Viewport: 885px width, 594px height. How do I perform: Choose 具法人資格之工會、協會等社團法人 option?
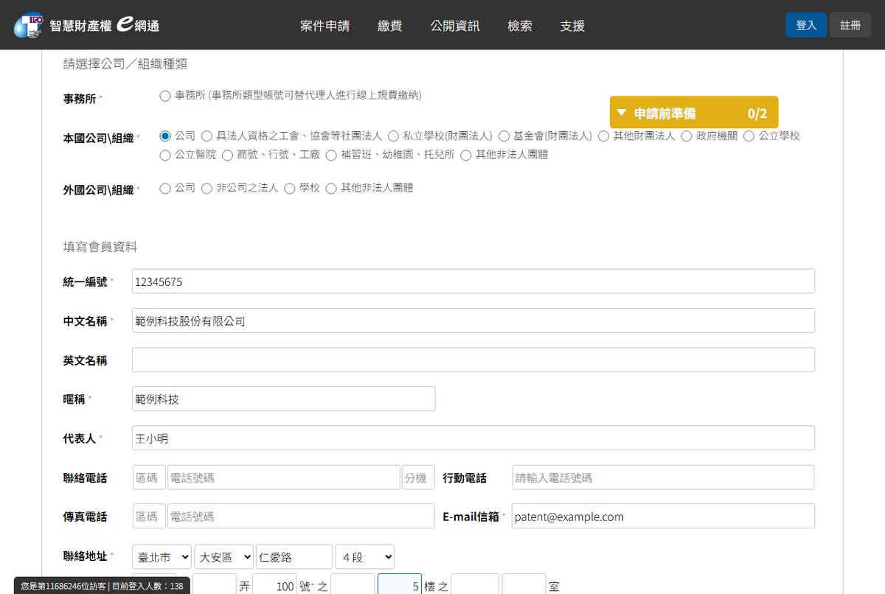click(x=206, y=136)
